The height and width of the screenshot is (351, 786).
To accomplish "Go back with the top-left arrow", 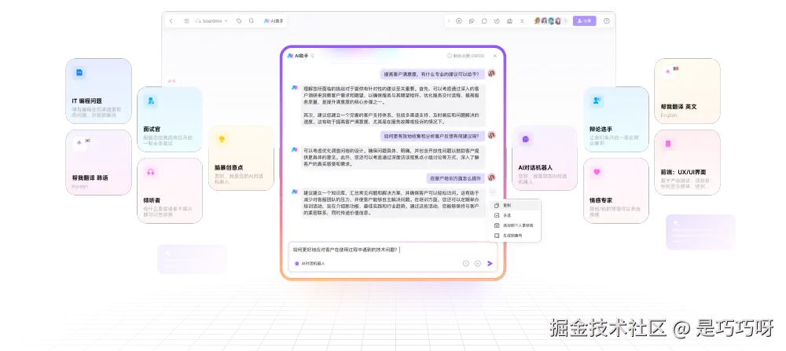I will (x=171, y=21).
